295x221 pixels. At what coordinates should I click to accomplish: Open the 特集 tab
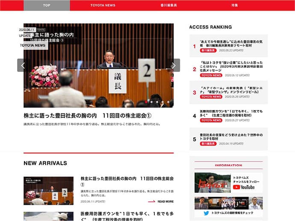coord(235,5)
